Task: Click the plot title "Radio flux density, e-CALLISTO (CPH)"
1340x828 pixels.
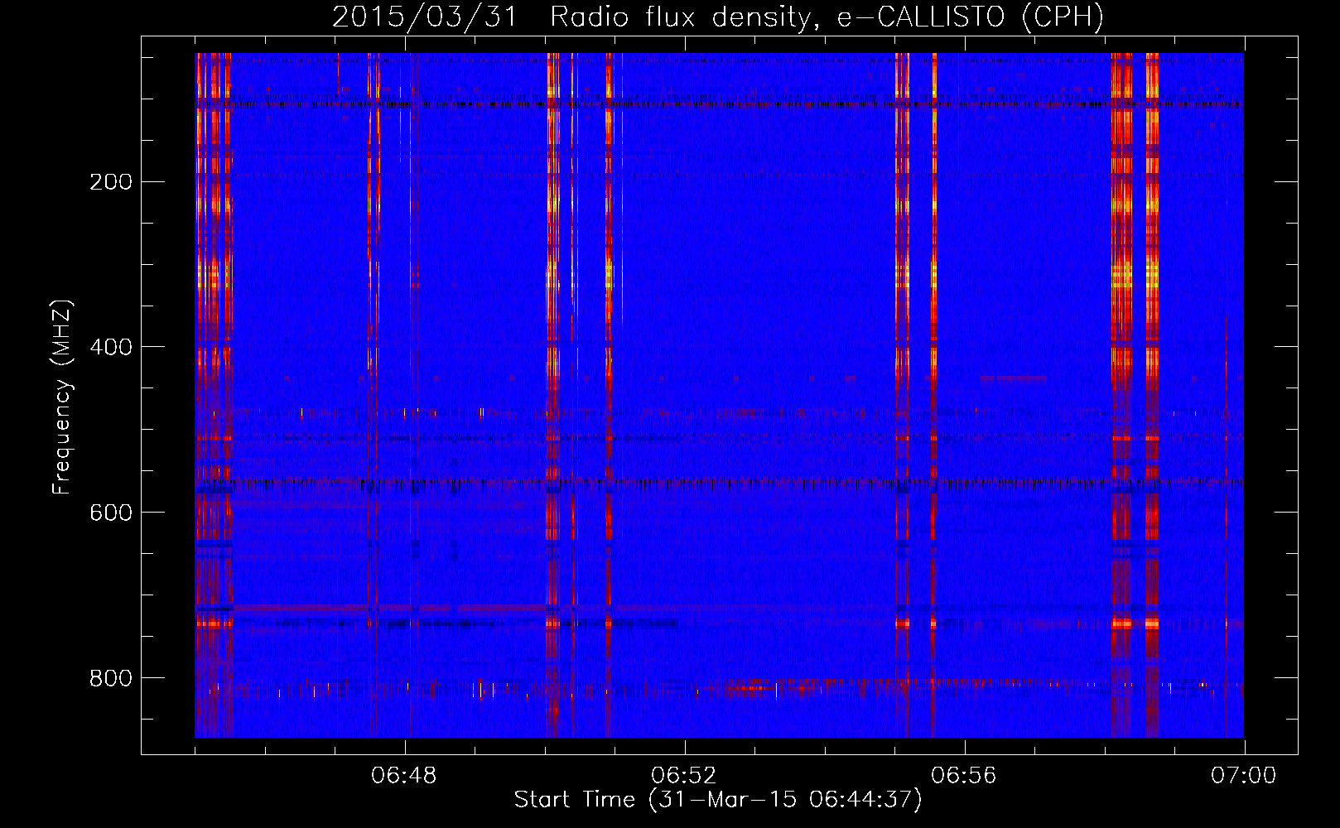Action: (827, 17)
